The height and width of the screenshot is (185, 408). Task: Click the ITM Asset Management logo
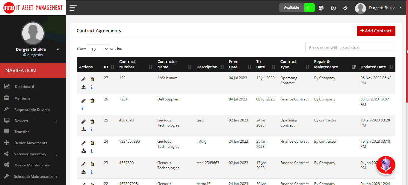33,8
